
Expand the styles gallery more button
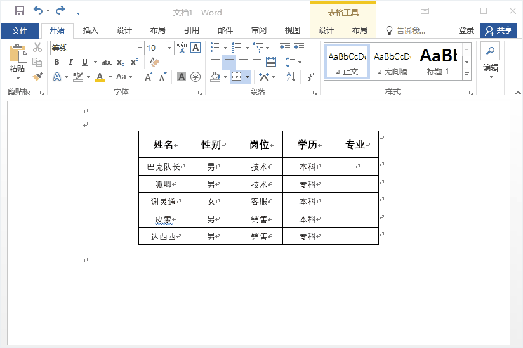point(467,75)
